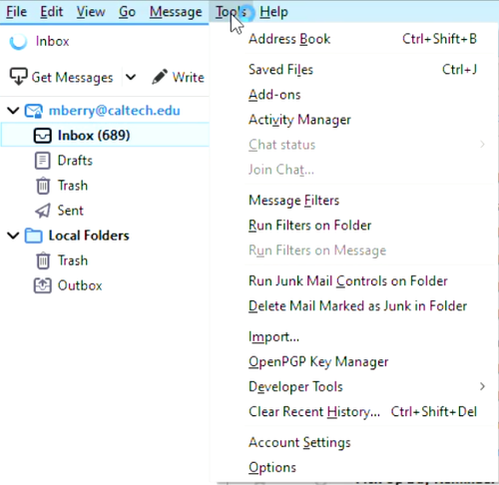Open the Get Messages dropdown arrow

131,77
